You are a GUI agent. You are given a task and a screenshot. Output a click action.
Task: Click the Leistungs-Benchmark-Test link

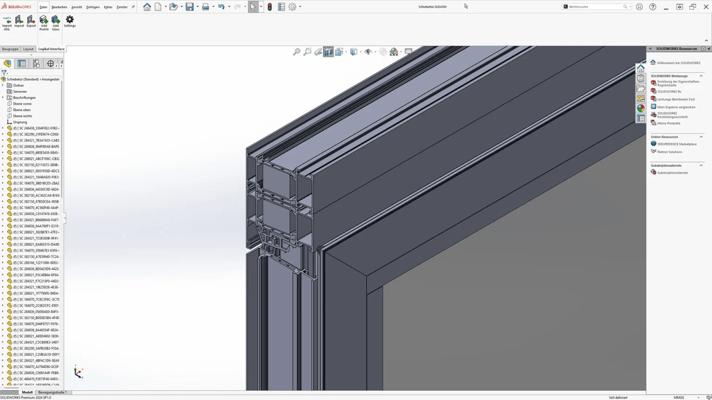click(676, 99)
